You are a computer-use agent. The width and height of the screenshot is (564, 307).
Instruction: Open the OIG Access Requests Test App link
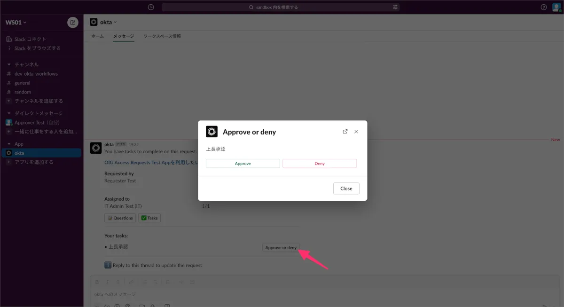151,163
